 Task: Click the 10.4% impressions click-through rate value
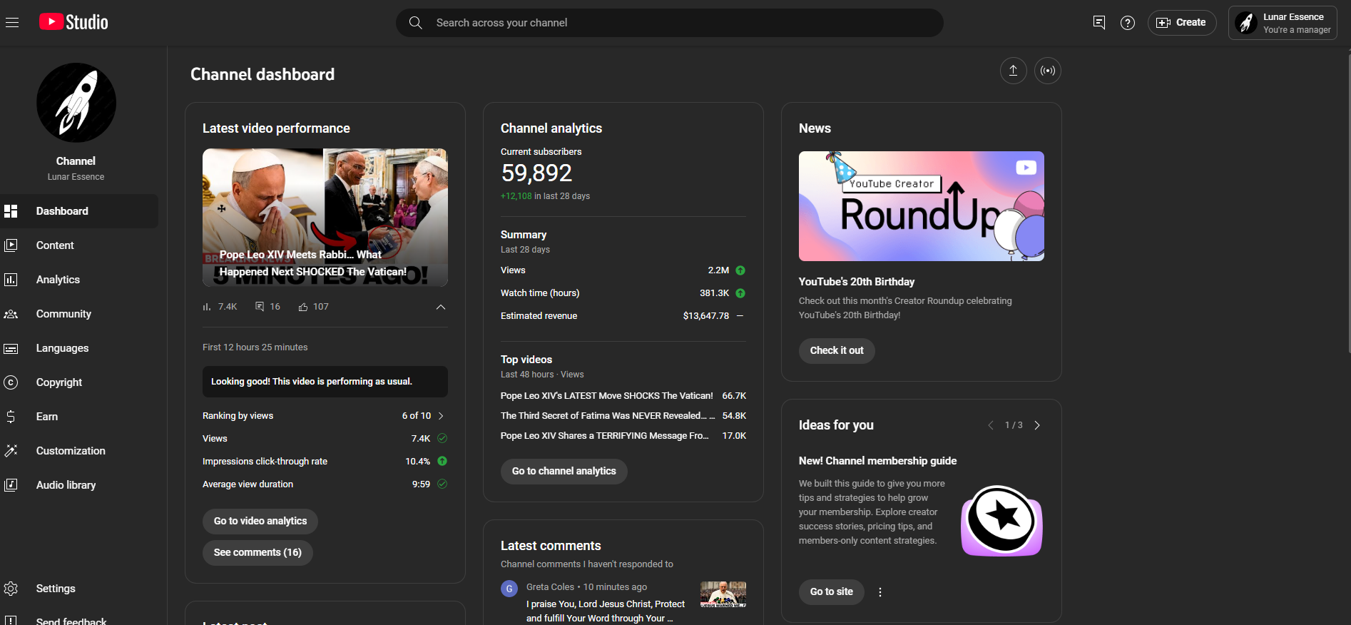click(x=418, y=462)
